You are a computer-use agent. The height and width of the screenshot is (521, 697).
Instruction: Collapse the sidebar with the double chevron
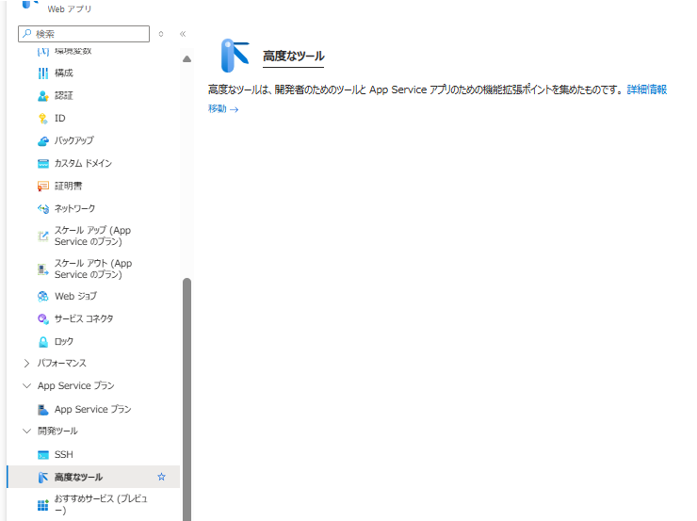183,34
